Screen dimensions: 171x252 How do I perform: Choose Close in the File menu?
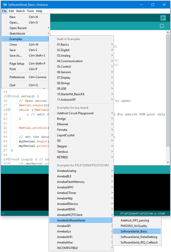click(x=26, y=45)
